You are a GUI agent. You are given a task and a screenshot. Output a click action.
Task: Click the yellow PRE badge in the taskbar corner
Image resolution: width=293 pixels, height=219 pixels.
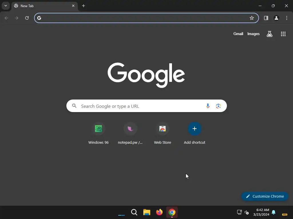click(x=285, y=214)
